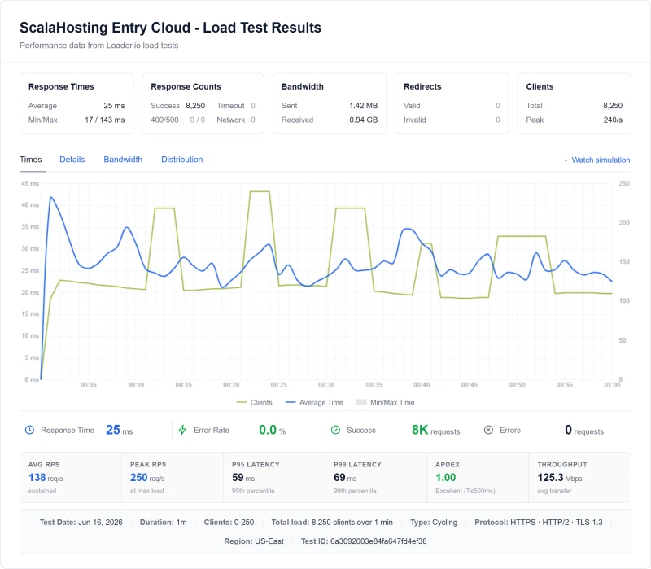
Task: Click the Watch simulation link
Action: 601,160
